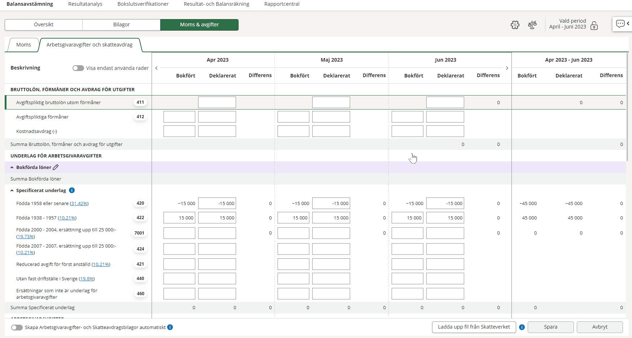
Task: Open info icon for automatic bilagor creation
Action: click(x=170, y=327)
